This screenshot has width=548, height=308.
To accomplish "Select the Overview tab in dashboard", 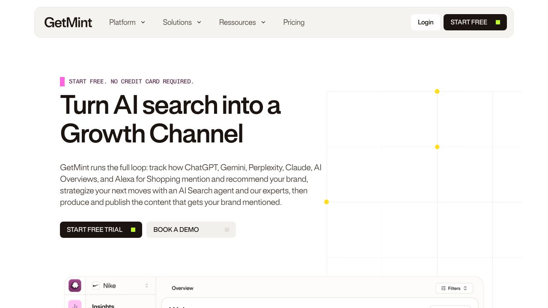I will [182, 288].
